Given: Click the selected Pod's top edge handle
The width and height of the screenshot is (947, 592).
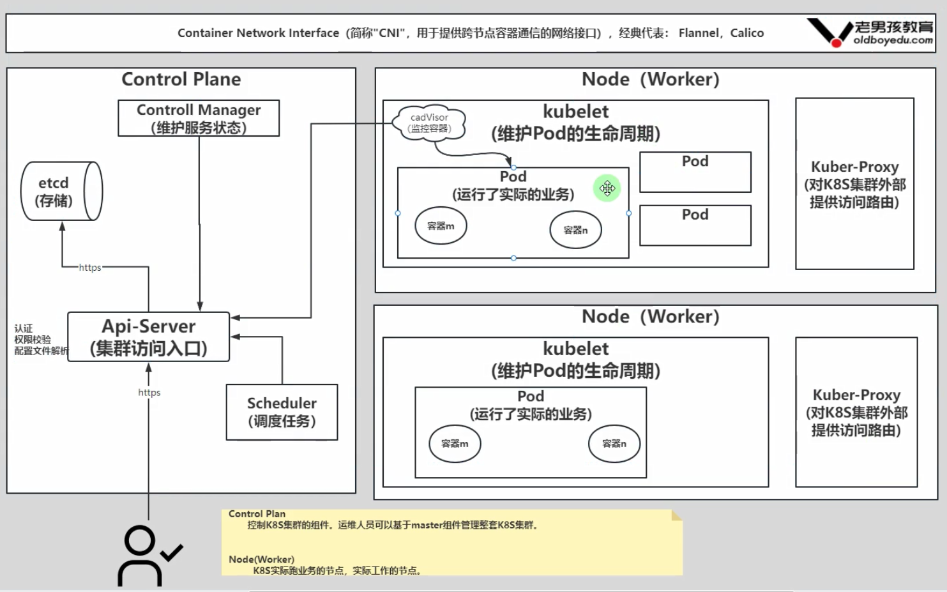Looking at the screenshot, I should [x=513, y=167].
